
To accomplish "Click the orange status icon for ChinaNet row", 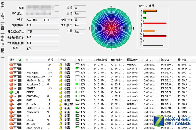I will coord(11,104).
